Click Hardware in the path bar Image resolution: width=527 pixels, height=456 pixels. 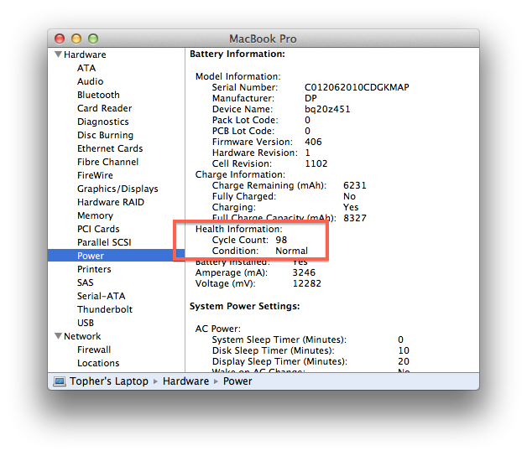click(x=185, y=381)
